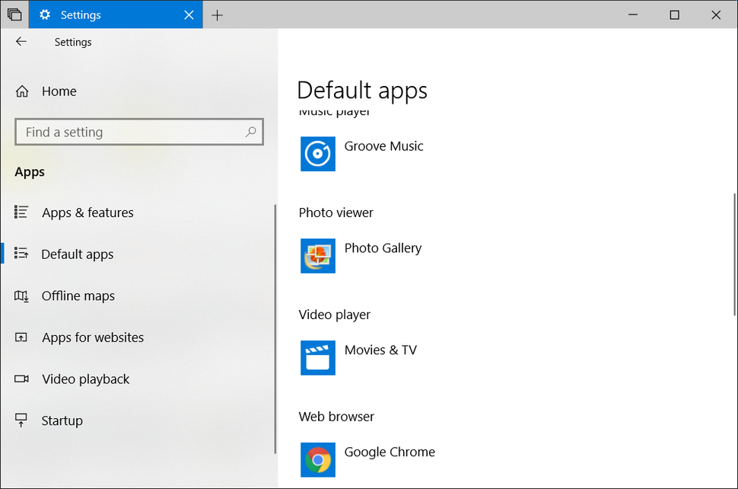Select the Photo Gallery icon
The image size is (738, 489).
tap(317, 256)
